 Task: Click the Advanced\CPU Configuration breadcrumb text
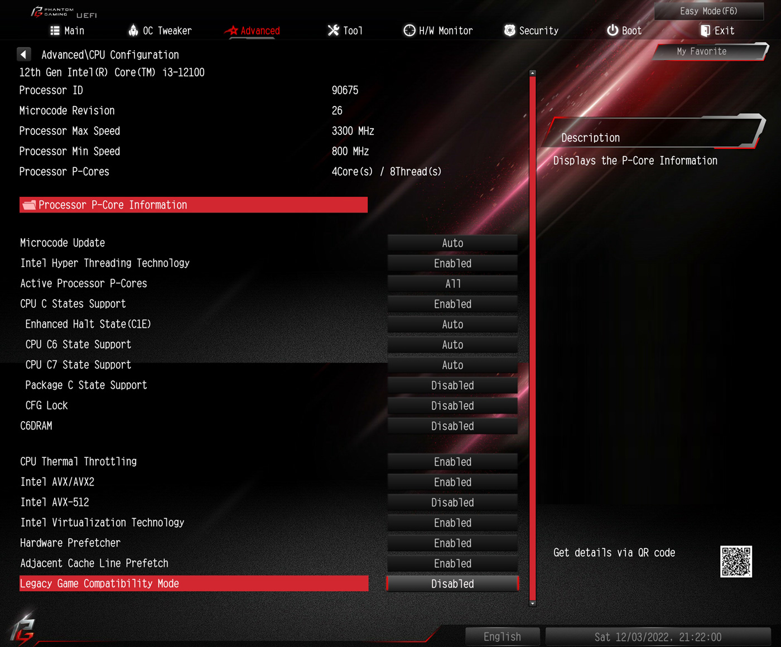(110, 55)
